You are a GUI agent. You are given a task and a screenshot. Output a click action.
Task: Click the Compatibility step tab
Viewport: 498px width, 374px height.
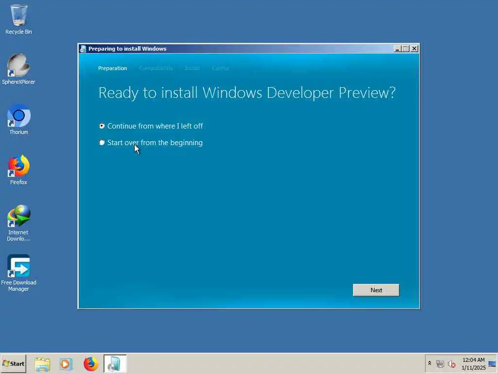pos(156,68)
